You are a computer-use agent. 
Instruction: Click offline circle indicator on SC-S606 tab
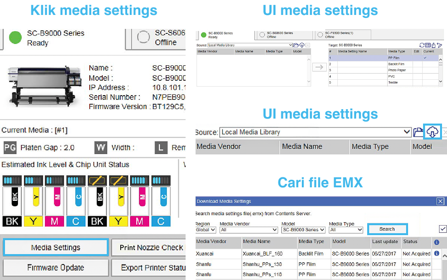pyautogui.click(x=143, y=37)
